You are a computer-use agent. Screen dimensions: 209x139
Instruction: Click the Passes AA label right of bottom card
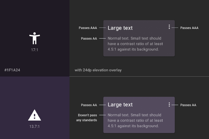188,105
